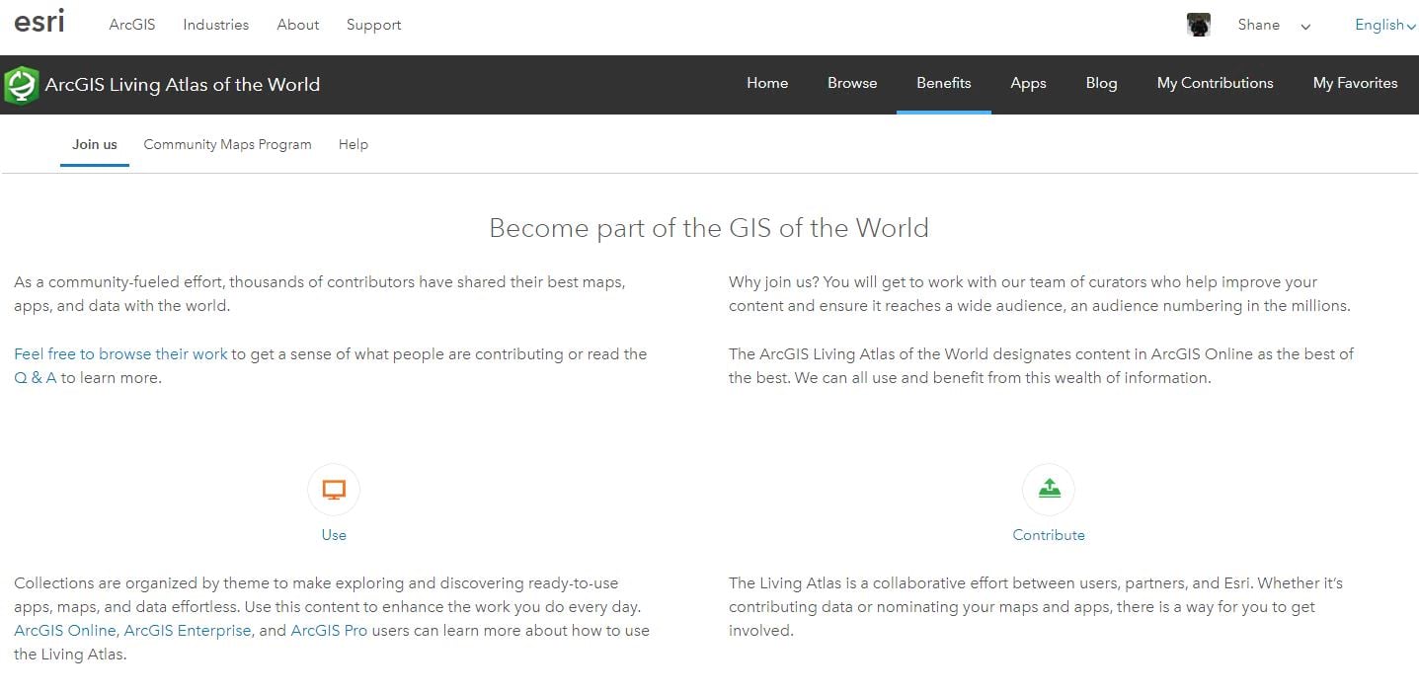
Task: Expand the Shane account dropdown arrow
Action: [1305, 27]
